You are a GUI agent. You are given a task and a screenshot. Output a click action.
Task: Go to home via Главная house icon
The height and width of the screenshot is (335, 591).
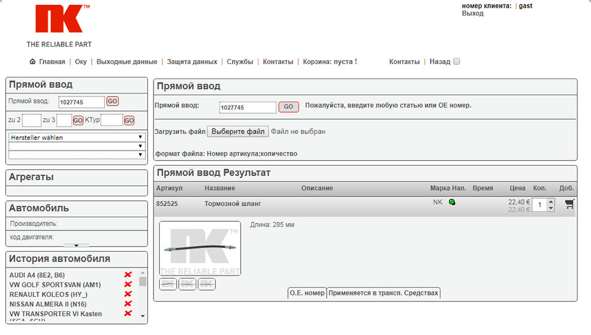[33, 62]
